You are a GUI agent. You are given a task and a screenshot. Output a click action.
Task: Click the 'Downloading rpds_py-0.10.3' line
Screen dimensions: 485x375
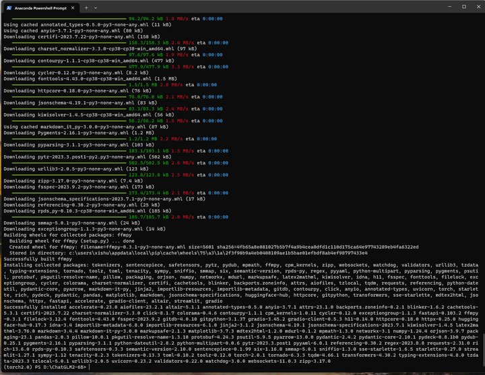89,211
